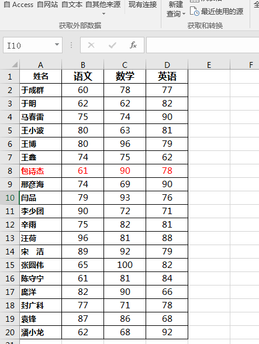Screen dimensions: 259x344
Task: Select the cell with name 辛雨
Action: [x=40, y=225]
